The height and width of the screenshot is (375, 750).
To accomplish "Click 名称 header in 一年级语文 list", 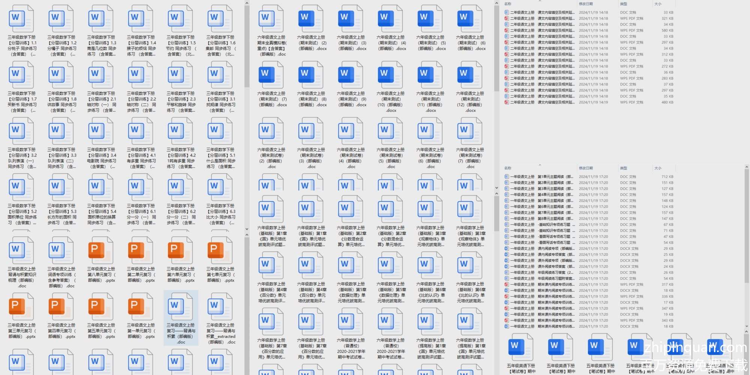I will pyautogui.click(x=508, y=168).
